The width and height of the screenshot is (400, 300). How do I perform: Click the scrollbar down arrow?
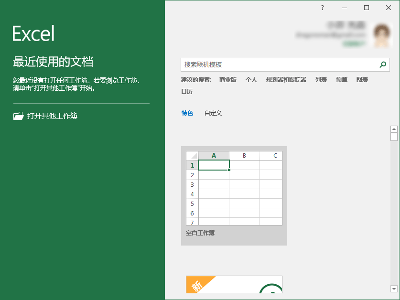(394, 289)
